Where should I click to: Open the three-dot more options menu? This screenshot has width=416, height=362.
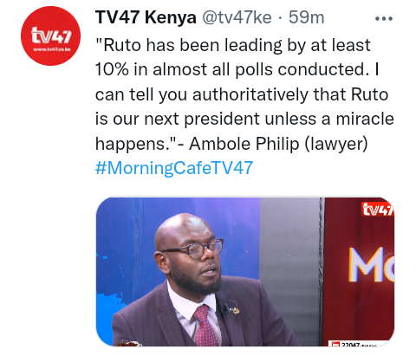click(384, 19)
